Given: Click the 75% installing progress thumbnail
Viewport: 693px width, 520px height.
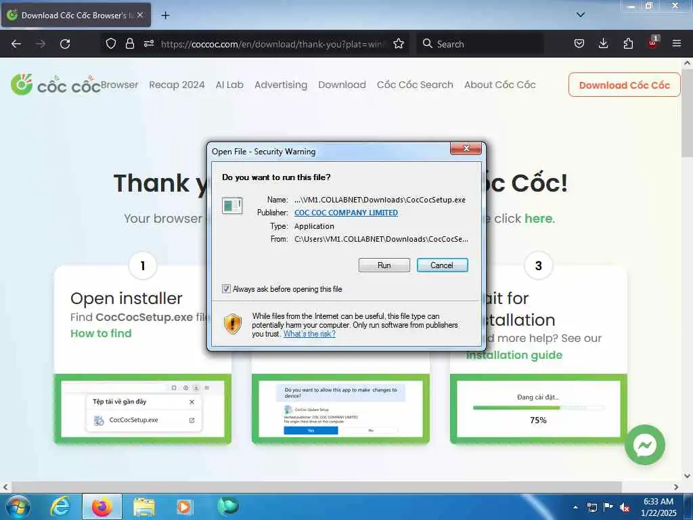Looking at the screenshot, I should point(538,409).
